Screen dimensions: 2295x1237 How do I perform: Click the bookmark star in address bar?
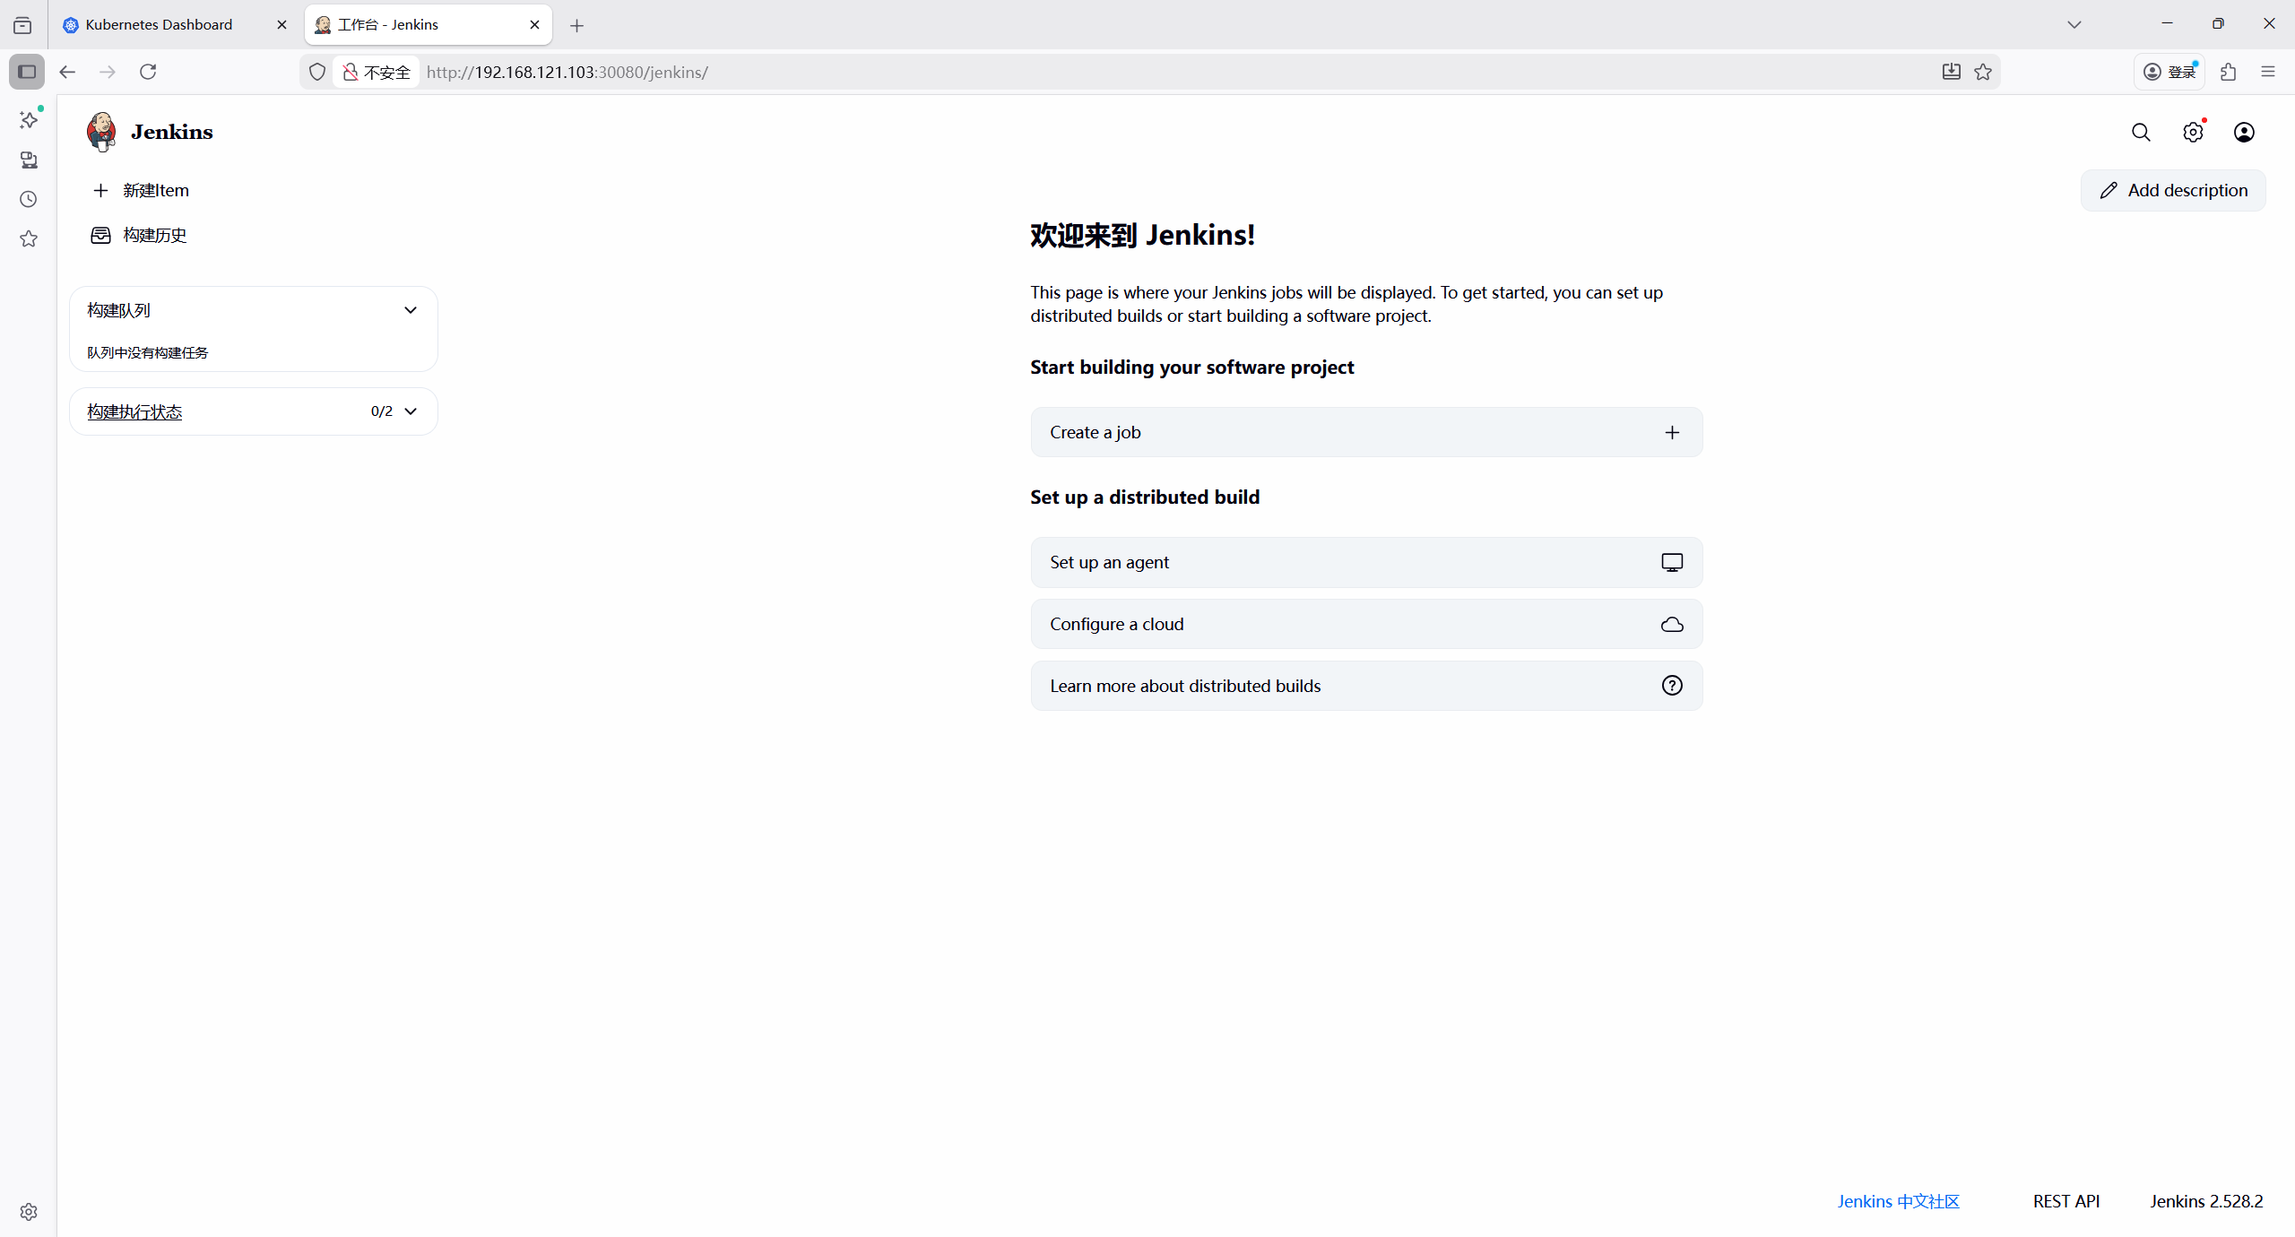(1983, 72)
